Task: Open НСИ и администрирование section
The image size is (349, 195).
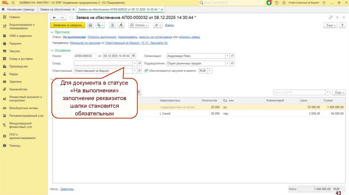Action: click(x=22, y=136)
